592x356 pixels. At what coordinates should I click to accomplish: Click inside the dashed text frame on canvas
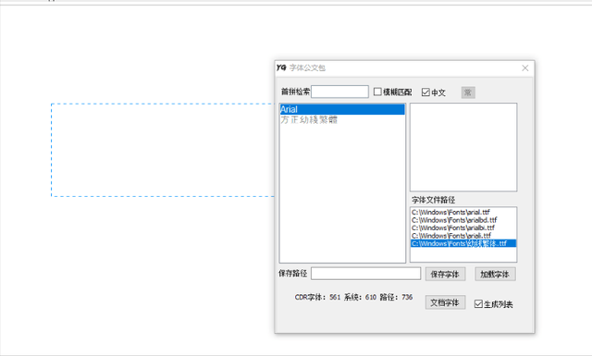click(x=163, y=150)
